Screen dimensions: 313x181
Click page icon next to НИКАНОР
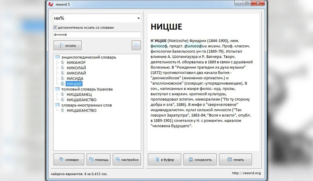tap(63, 62)
